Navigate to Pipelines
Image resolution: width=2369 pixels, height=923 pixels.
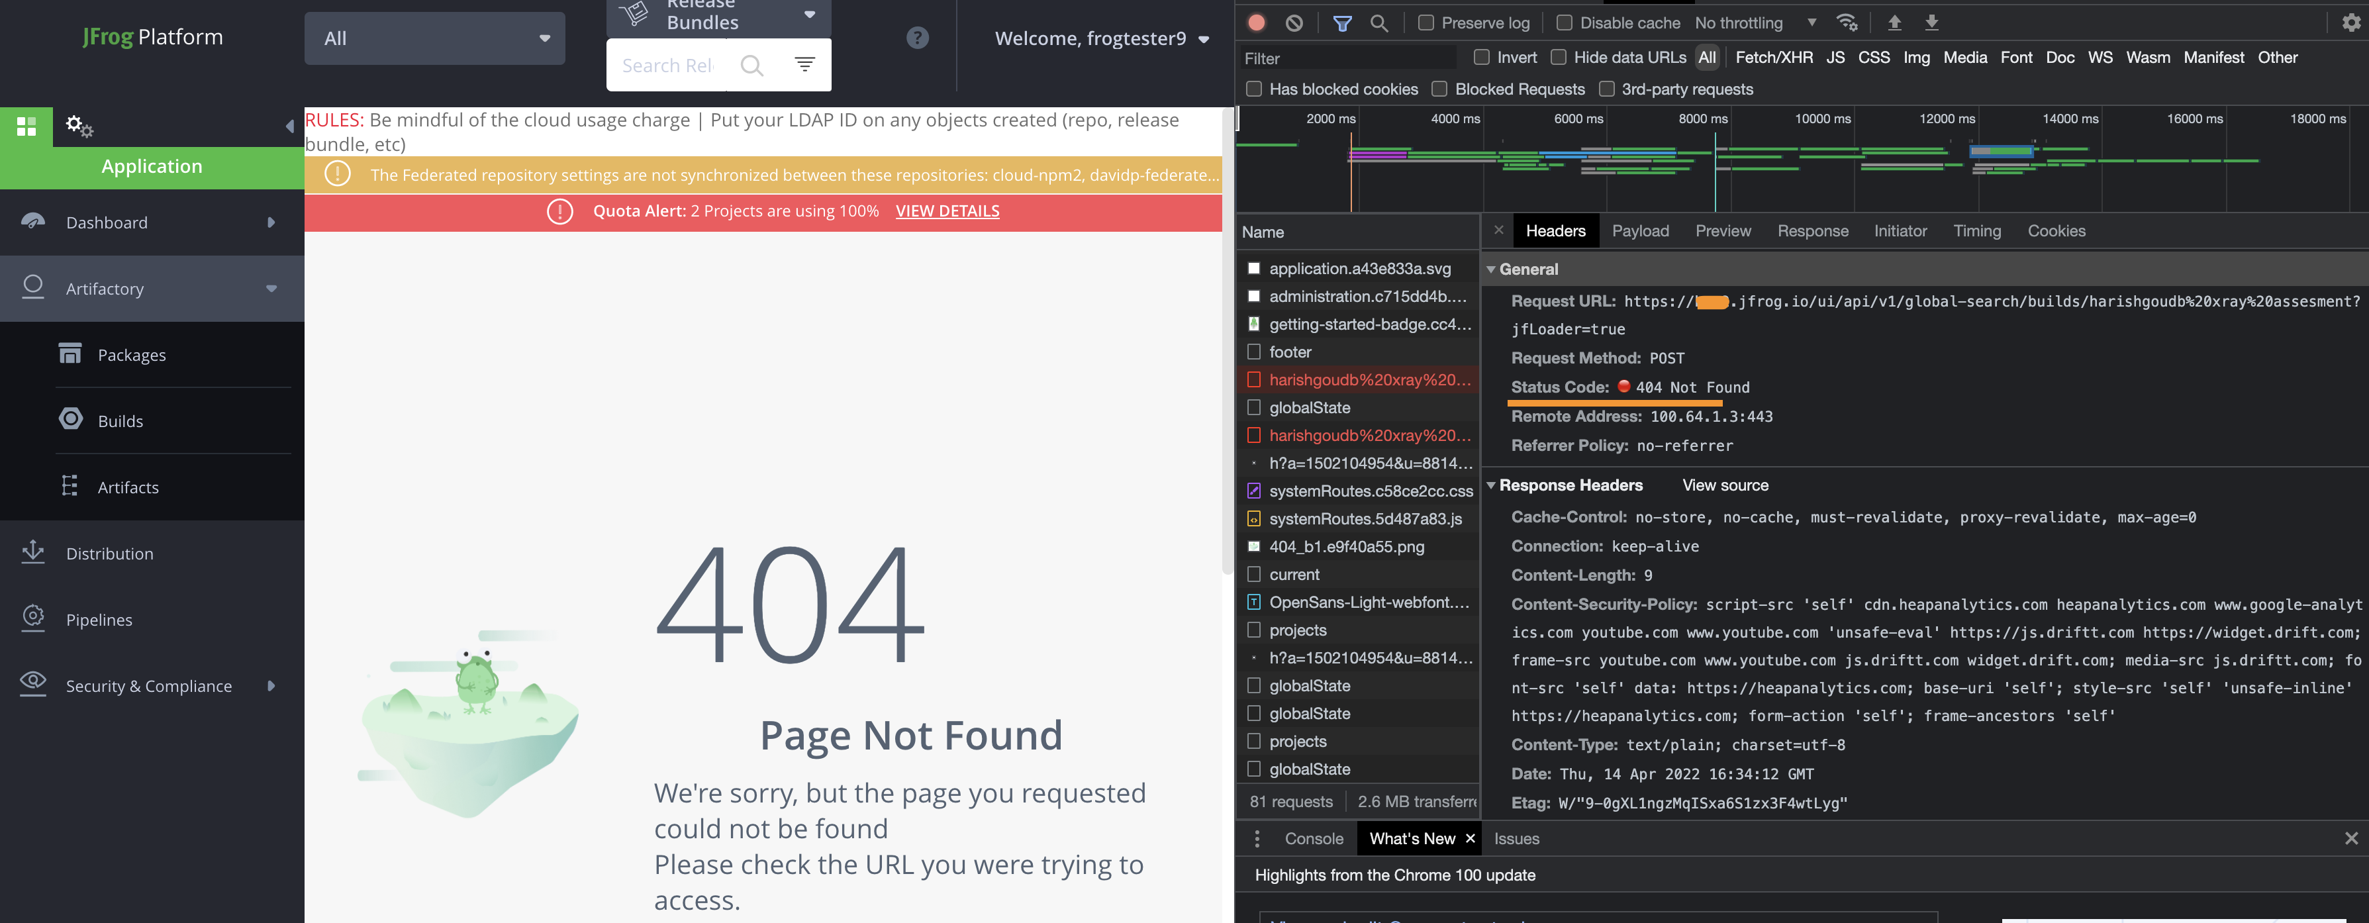tap(99, 618)
